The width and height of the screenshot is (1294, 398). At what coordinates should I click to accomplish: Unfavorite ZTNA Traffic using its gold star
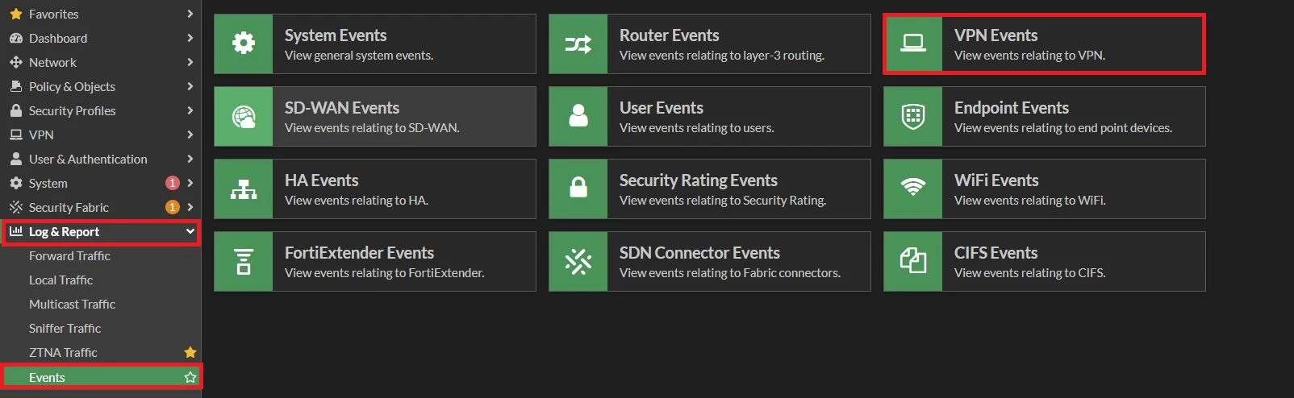click(x=190, y=352)
